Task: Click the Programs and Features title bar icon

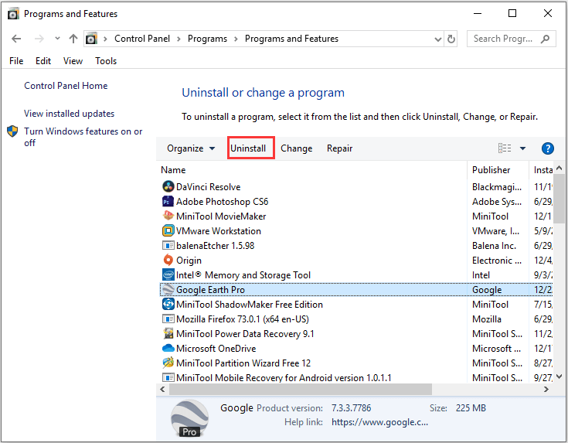Action: (x=13, y=14)
